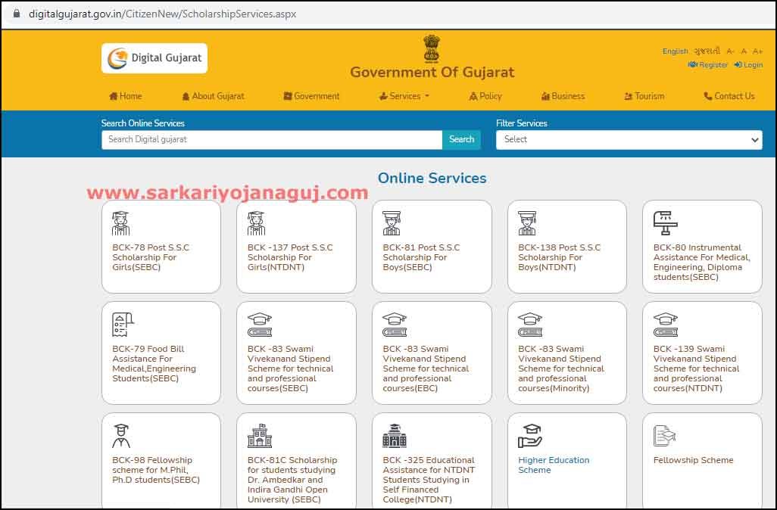Click instrument icon on BCK-80 card
The height and width of the screenshot is (510, 777).
(x=665, y=222)
